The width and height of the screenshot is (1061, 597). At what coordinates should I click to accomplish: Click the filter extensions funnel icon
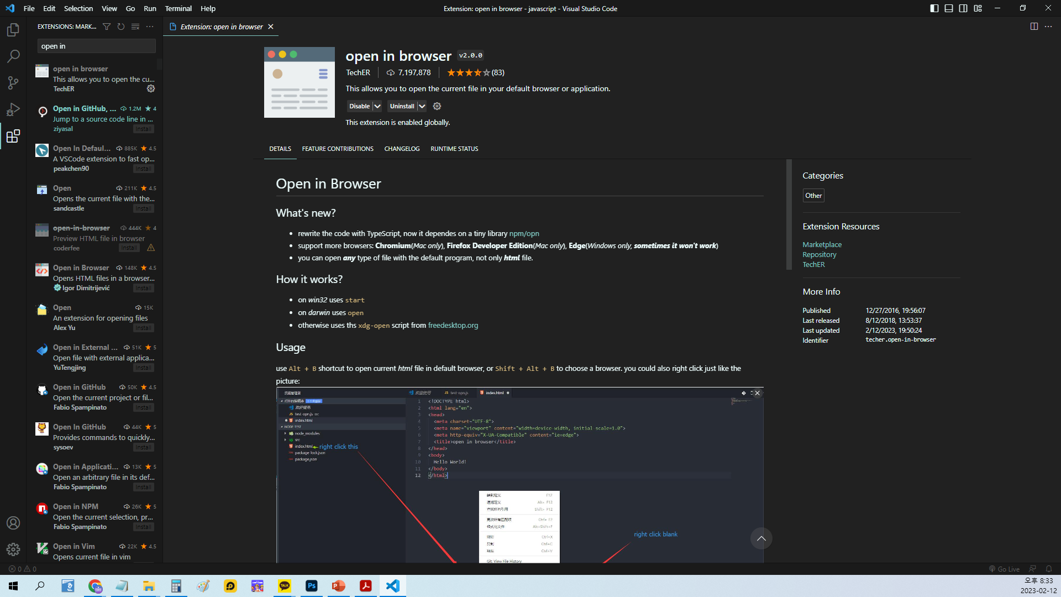click(107, 27)
